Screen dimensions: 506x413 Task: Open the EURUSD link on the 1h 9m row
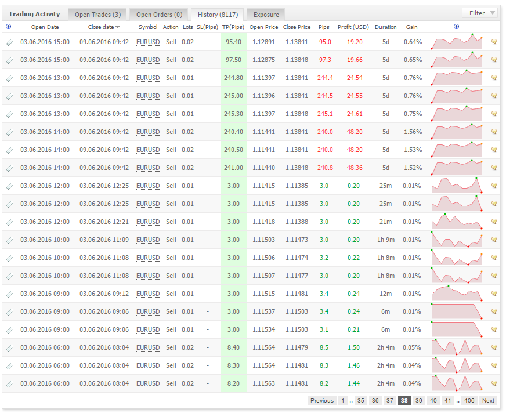pos(148,240)
